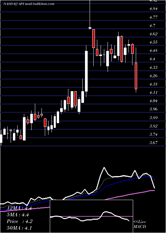
Task: Click the 4.62 price axis label
Action: [153, 34]
